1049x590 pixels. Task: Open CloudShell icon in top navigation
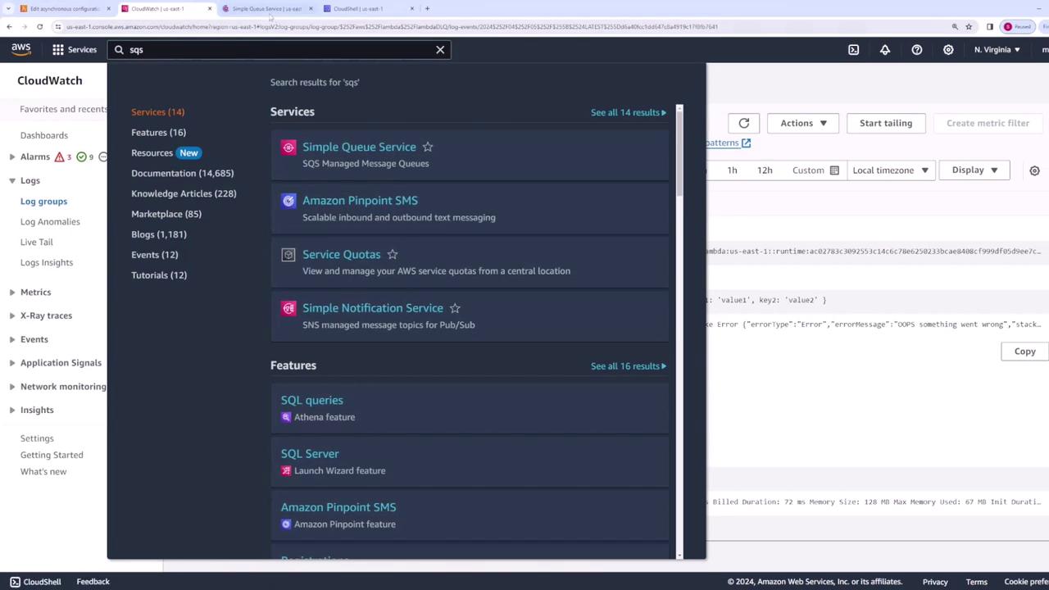pyautogui.click(x=853, y=50)
